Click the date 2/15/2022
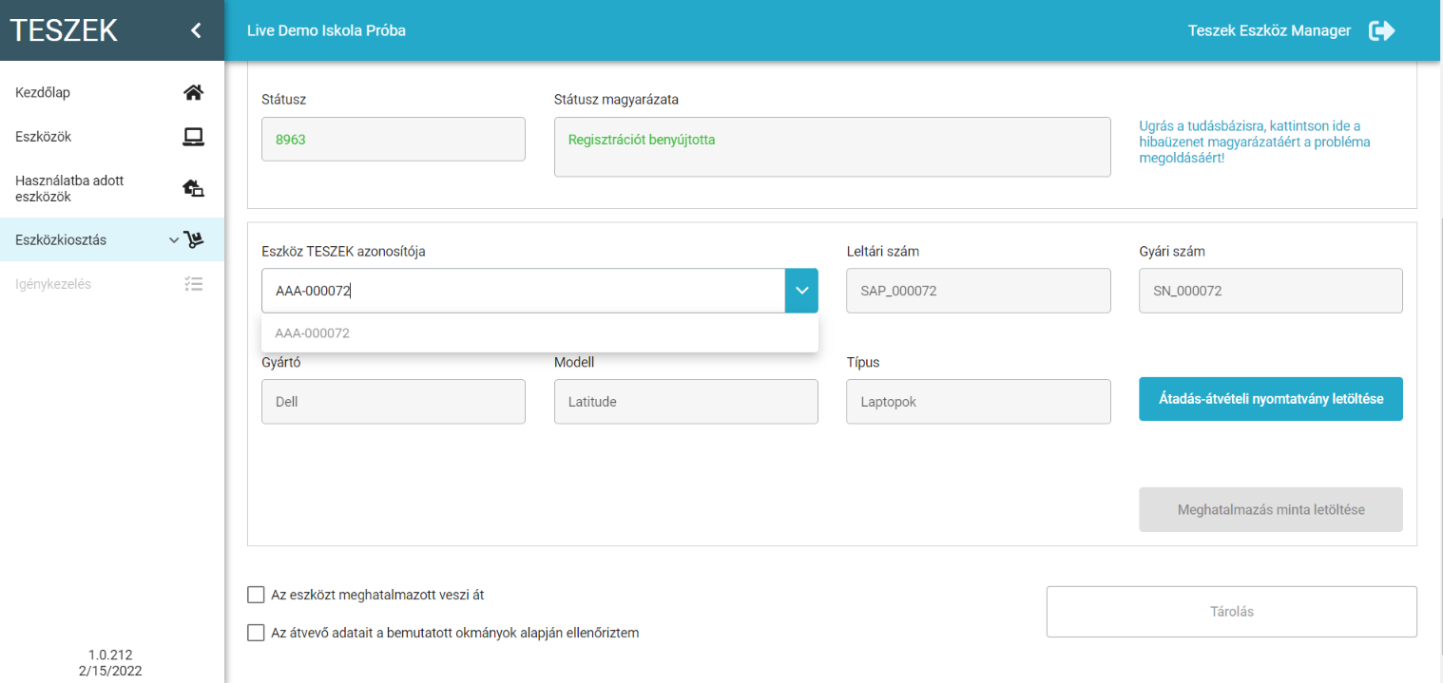This screenshot has height=683, width=1443. (x=110, y=670)
